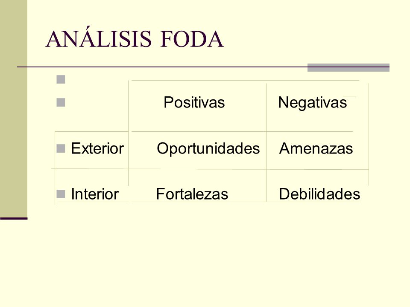The width and height of the screenshot is (410, 307).
Task: Click the gray bullet left of Positivas row
Action: coord(61,102)
